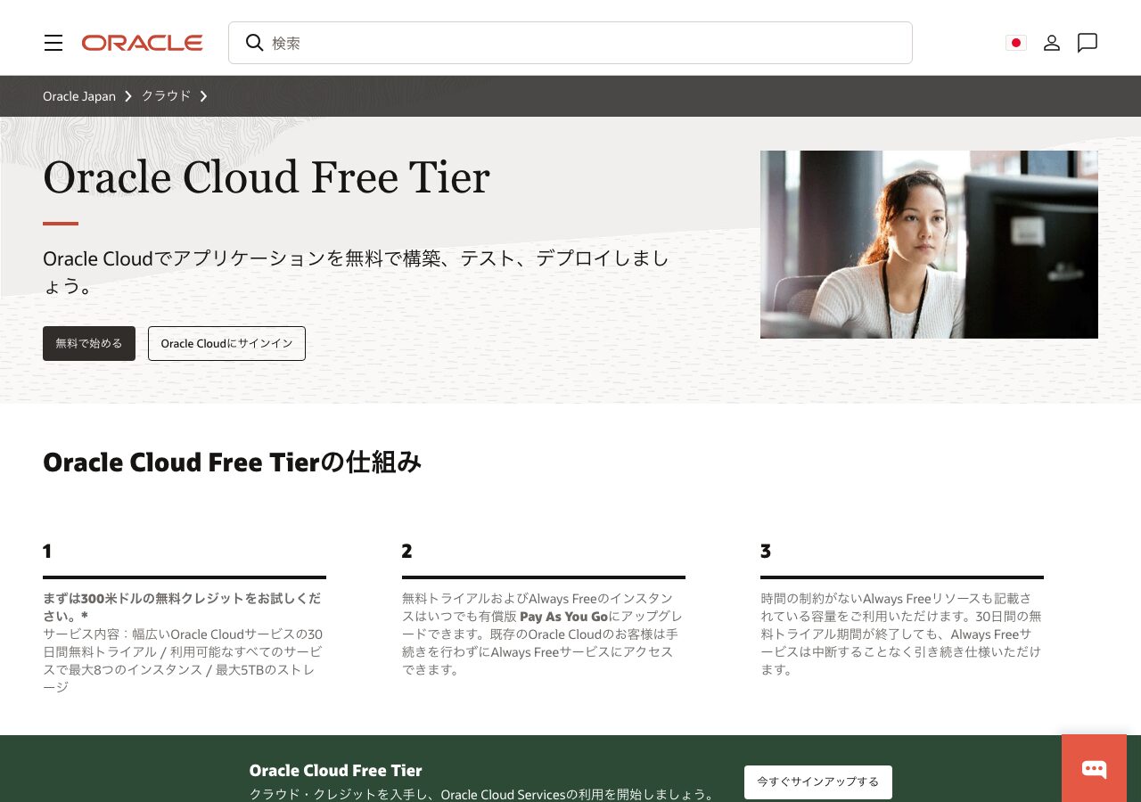Click the 時間の制約がないAlways Free paragraph
Viewport: 1141px width, 802px height.
pyautogui.click(x=900, y=634)
